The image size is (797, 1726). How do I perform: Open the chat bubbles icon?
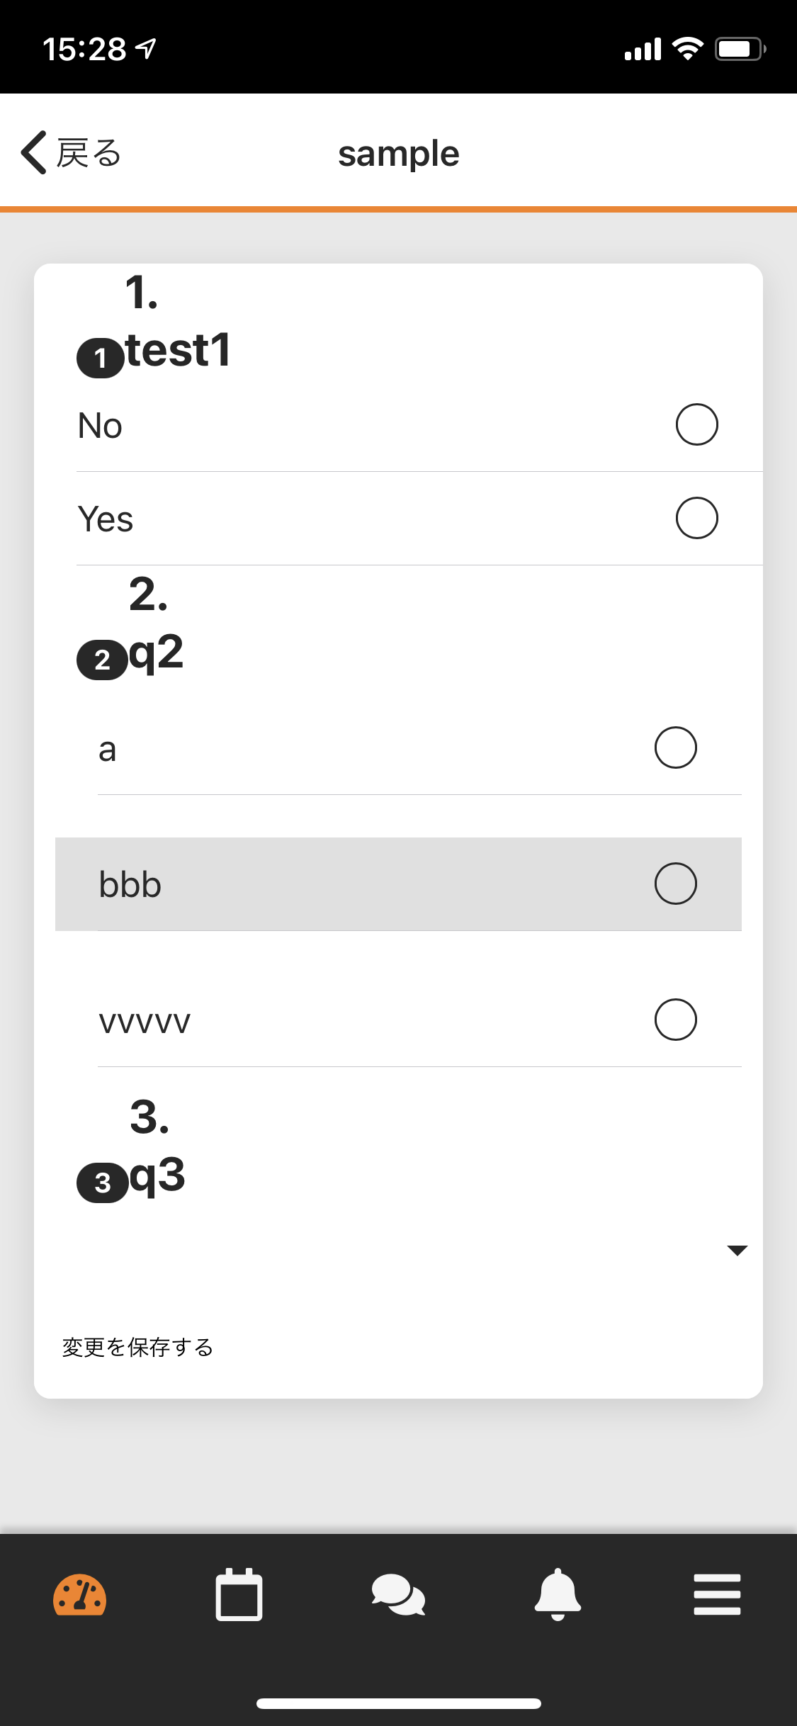[398, 1595]
